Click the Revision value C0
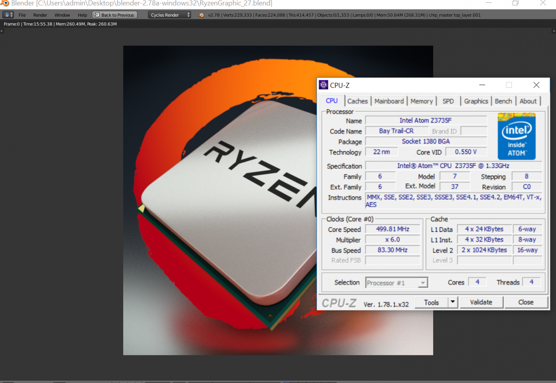 (527, 186)
